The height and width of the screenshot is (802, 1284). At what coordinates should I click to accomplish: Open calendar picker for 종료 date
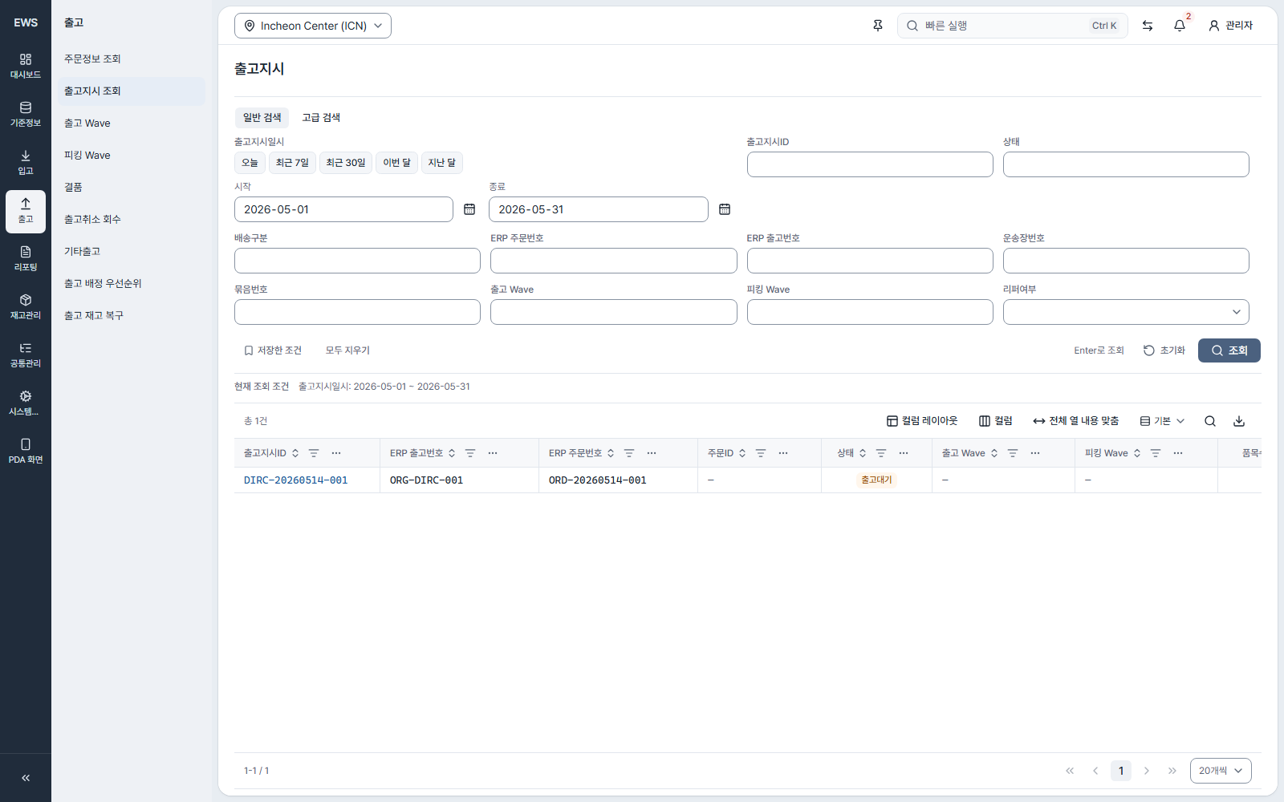point(725,209)
